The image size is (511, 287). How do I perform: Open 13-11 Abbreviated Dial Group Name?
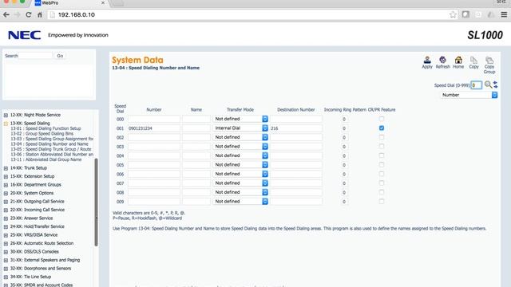[46, 159]
